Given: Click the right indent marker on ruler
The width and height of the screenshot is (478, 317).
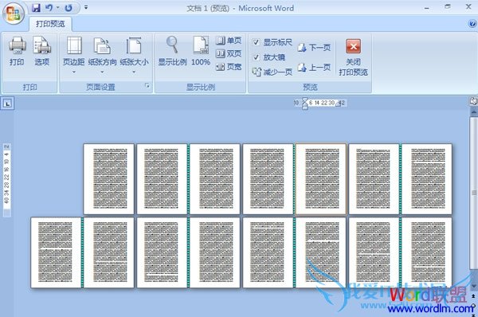Looking at the screenshot, I should click(x=338, y=104).
